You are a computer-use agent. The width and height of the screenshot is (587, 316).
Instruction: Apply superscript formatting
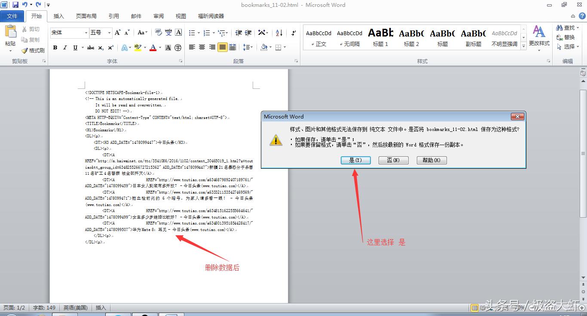click(x=110, y=48)
